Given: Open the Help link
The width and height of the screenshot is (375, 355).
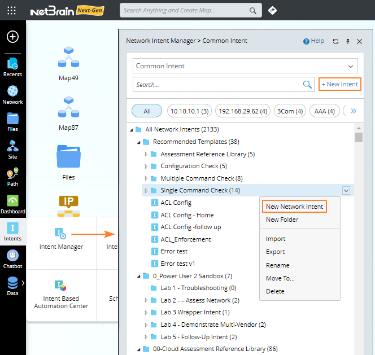Looking at the screenshot, I should (x=314, y=41).
